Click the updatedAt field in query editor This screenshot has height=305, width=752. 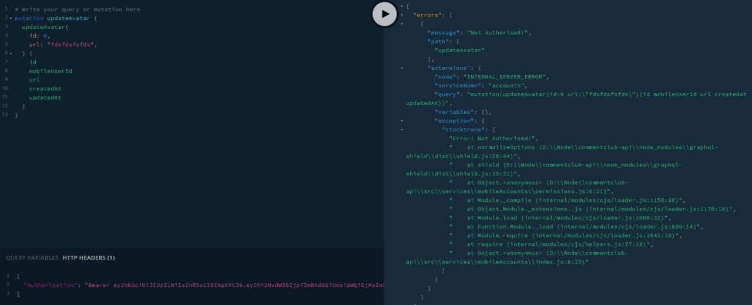[x=45, y=97]
